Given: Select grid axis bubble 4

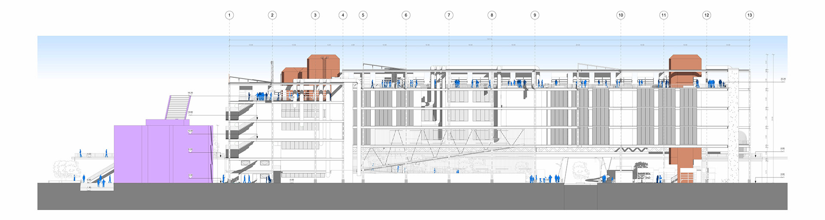Looking at the screenshot, I should pos(343,15).
